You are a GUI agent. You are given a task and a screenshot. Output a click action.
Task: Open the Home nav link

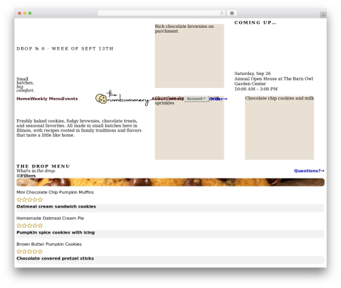[23, 99]
